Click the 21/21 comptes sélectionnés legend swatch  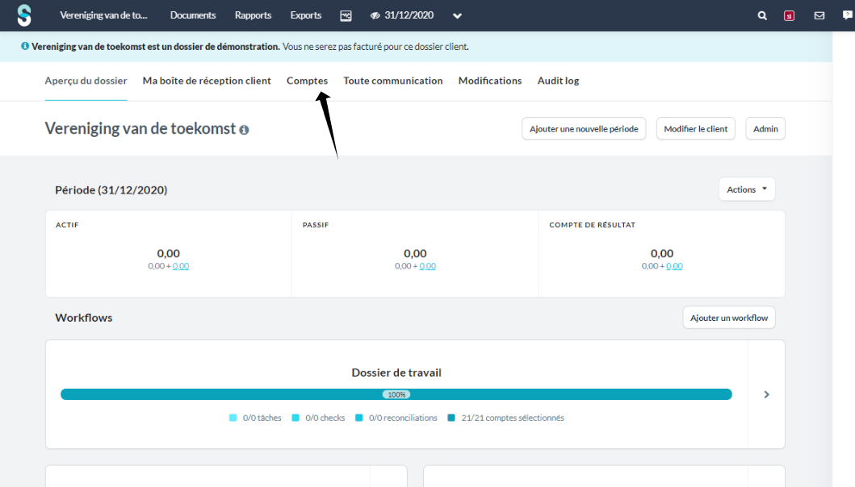[451, 418]
